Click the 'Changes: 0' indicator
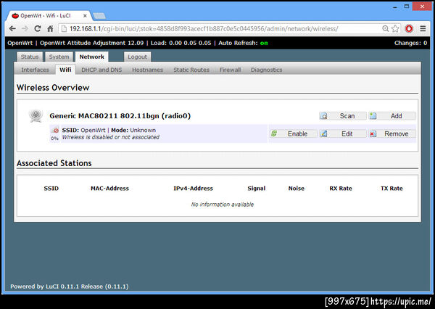Image resolution: width=435 pixels, height=309 pixels. click(410, 43)
